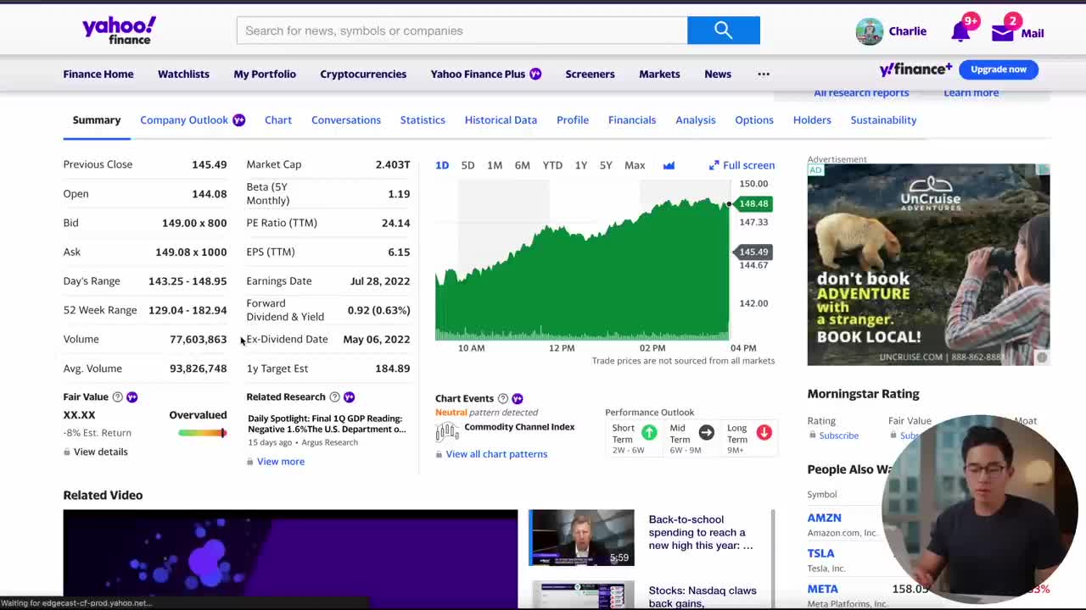Switch to the Conversations tab

tap(346, 119)
